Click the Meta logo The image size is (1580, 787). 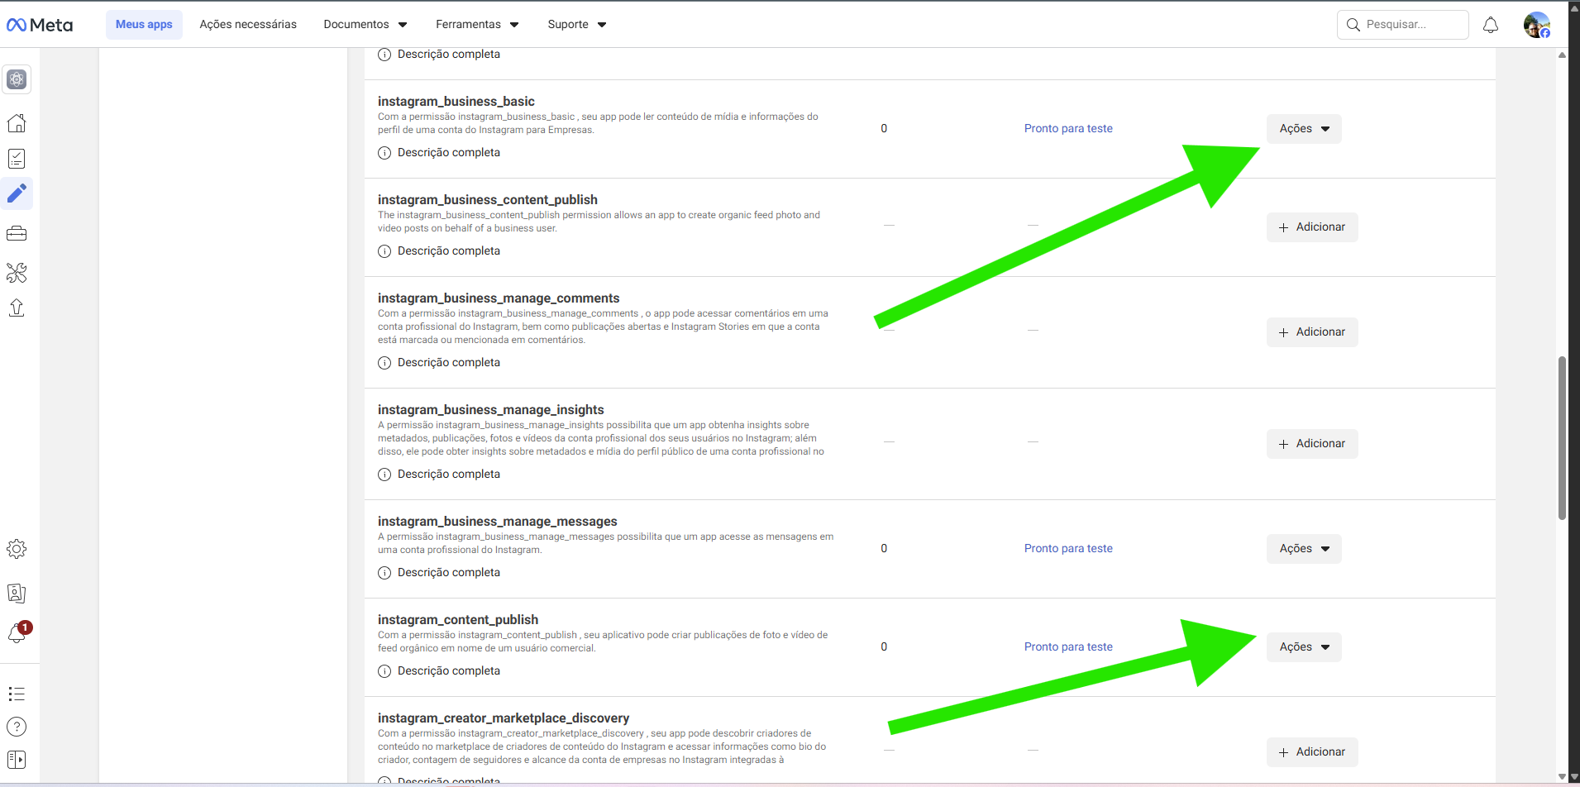[40, 25]
